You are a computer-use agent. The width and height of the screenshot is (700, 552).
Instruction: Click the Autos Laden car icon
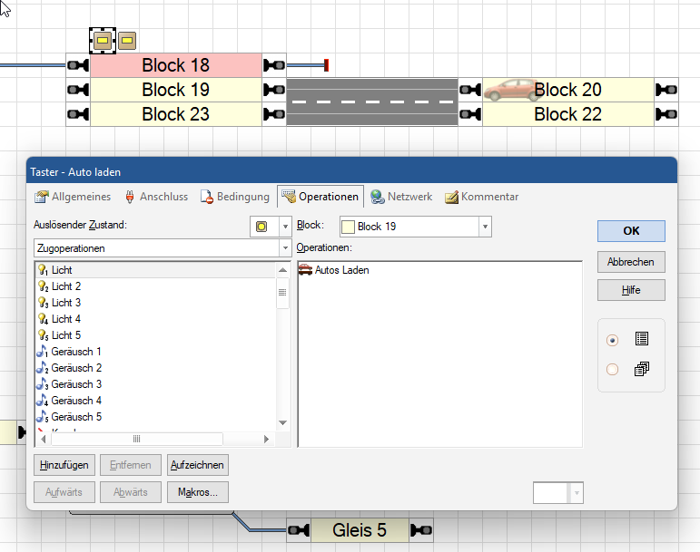[305, 270]
